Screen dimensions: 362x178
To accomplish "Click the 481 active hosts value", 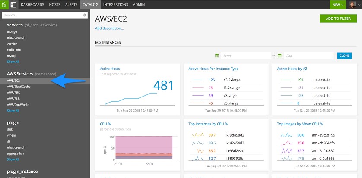I will (163, 85).
